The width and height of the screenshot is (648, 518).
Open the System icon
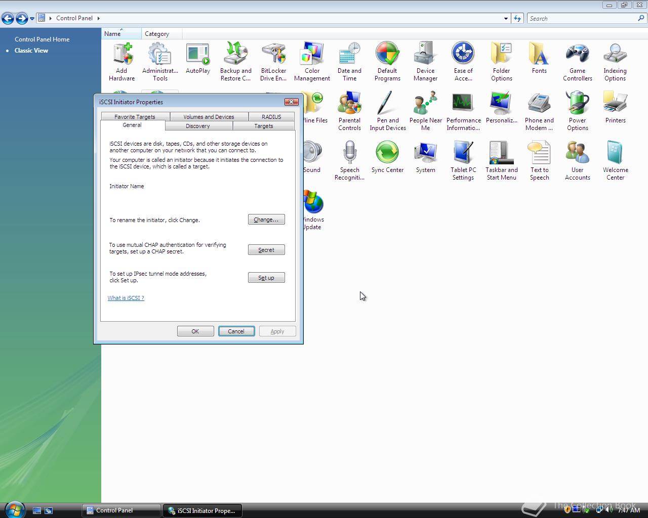pos(425,157)
